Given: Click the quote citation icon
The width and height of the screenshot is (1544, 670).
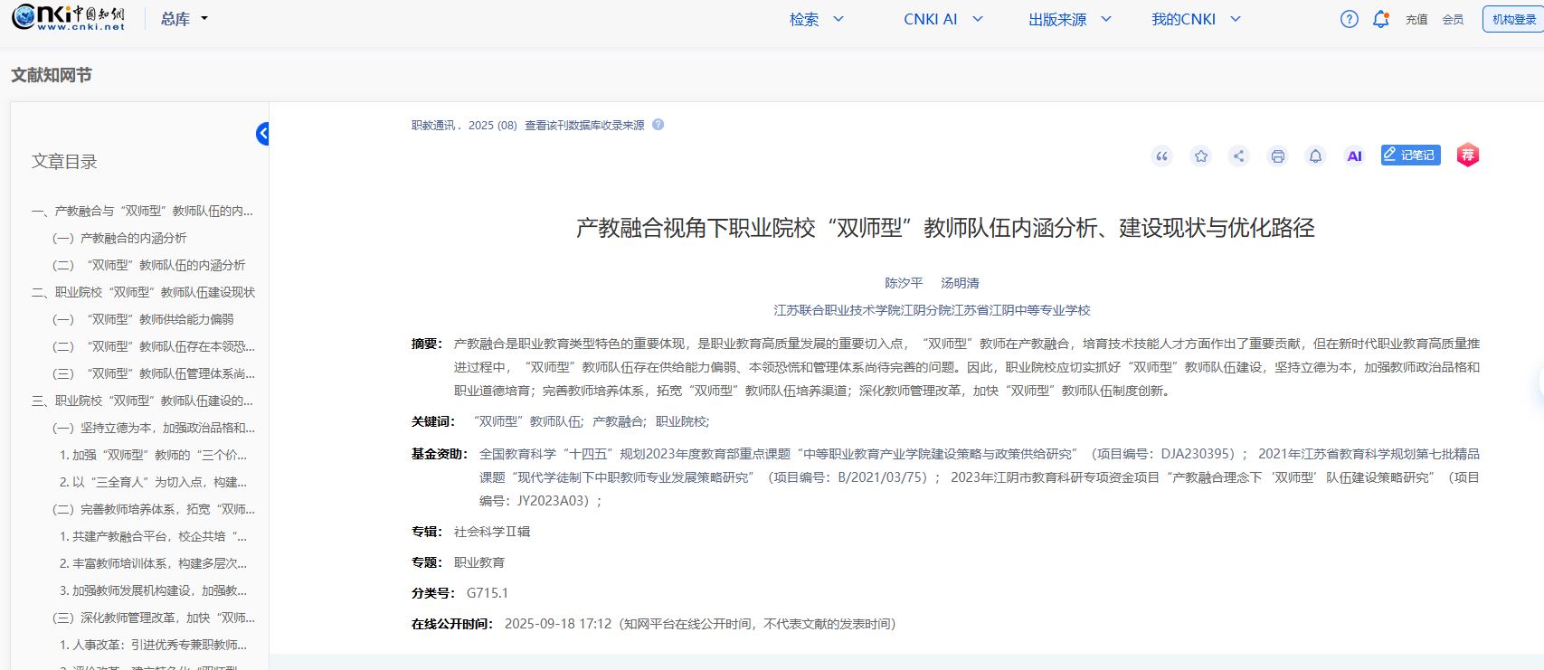Looking at the screenshot, I should 1162,156.
